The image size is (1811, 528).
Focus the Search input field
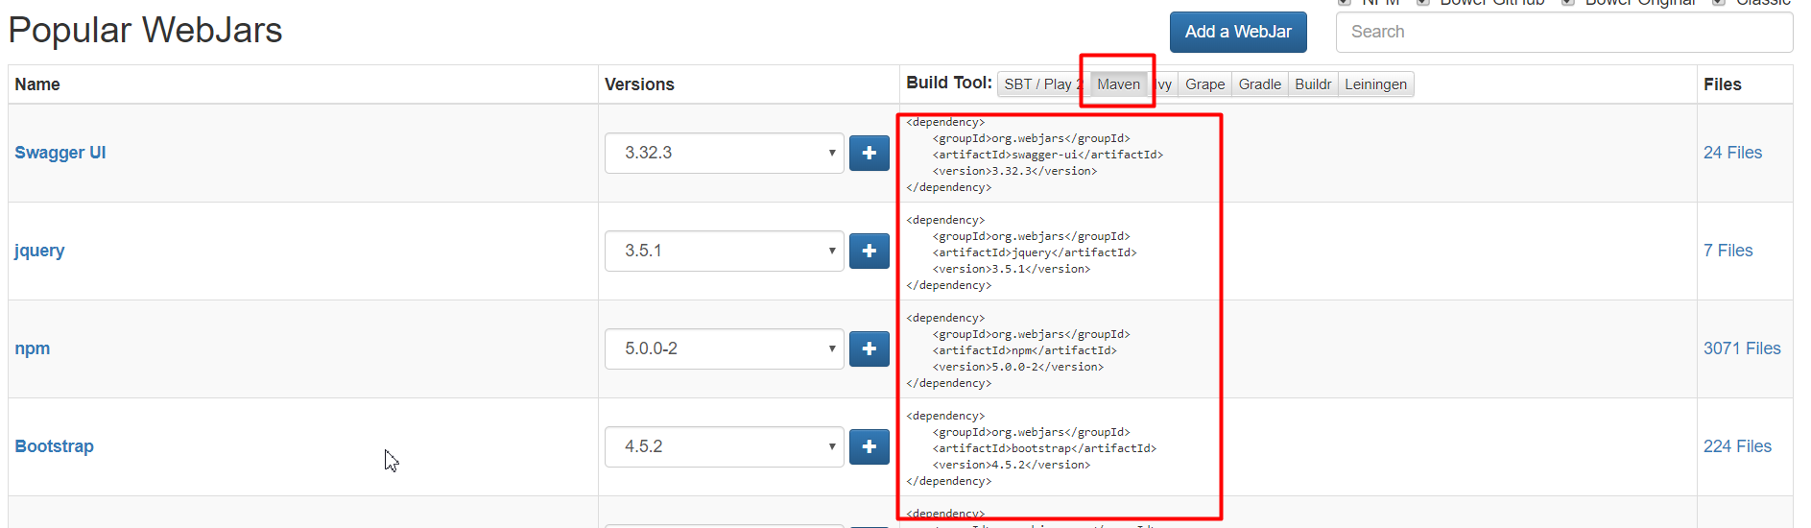1563,32
